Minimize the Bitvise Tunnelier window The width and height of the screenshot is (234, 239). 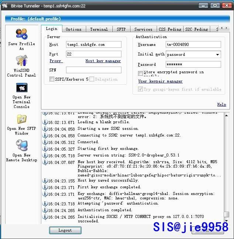coord(203,6)
